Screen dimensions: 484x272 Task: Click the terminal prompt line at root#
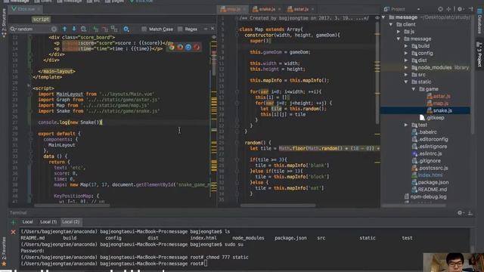pyautogui.click(x=114, y=264)
